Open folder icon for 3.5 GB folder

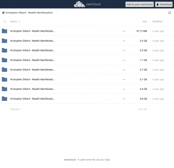pyautogui.click(x=4, y=41)
